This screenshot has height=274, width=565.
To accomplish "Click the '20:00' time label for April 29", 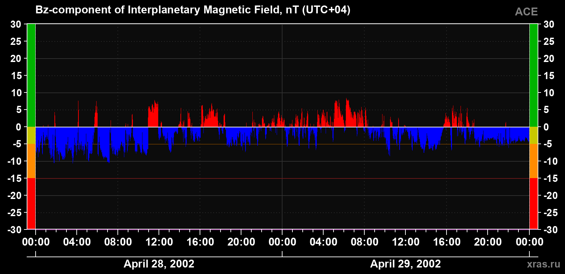I will tap(488, 242).
